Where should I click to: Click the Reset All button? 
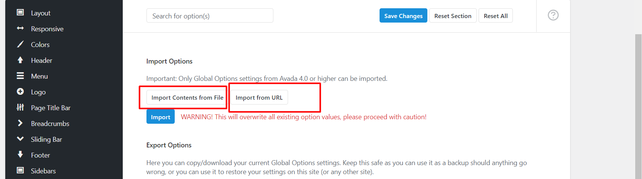point(496,15)
